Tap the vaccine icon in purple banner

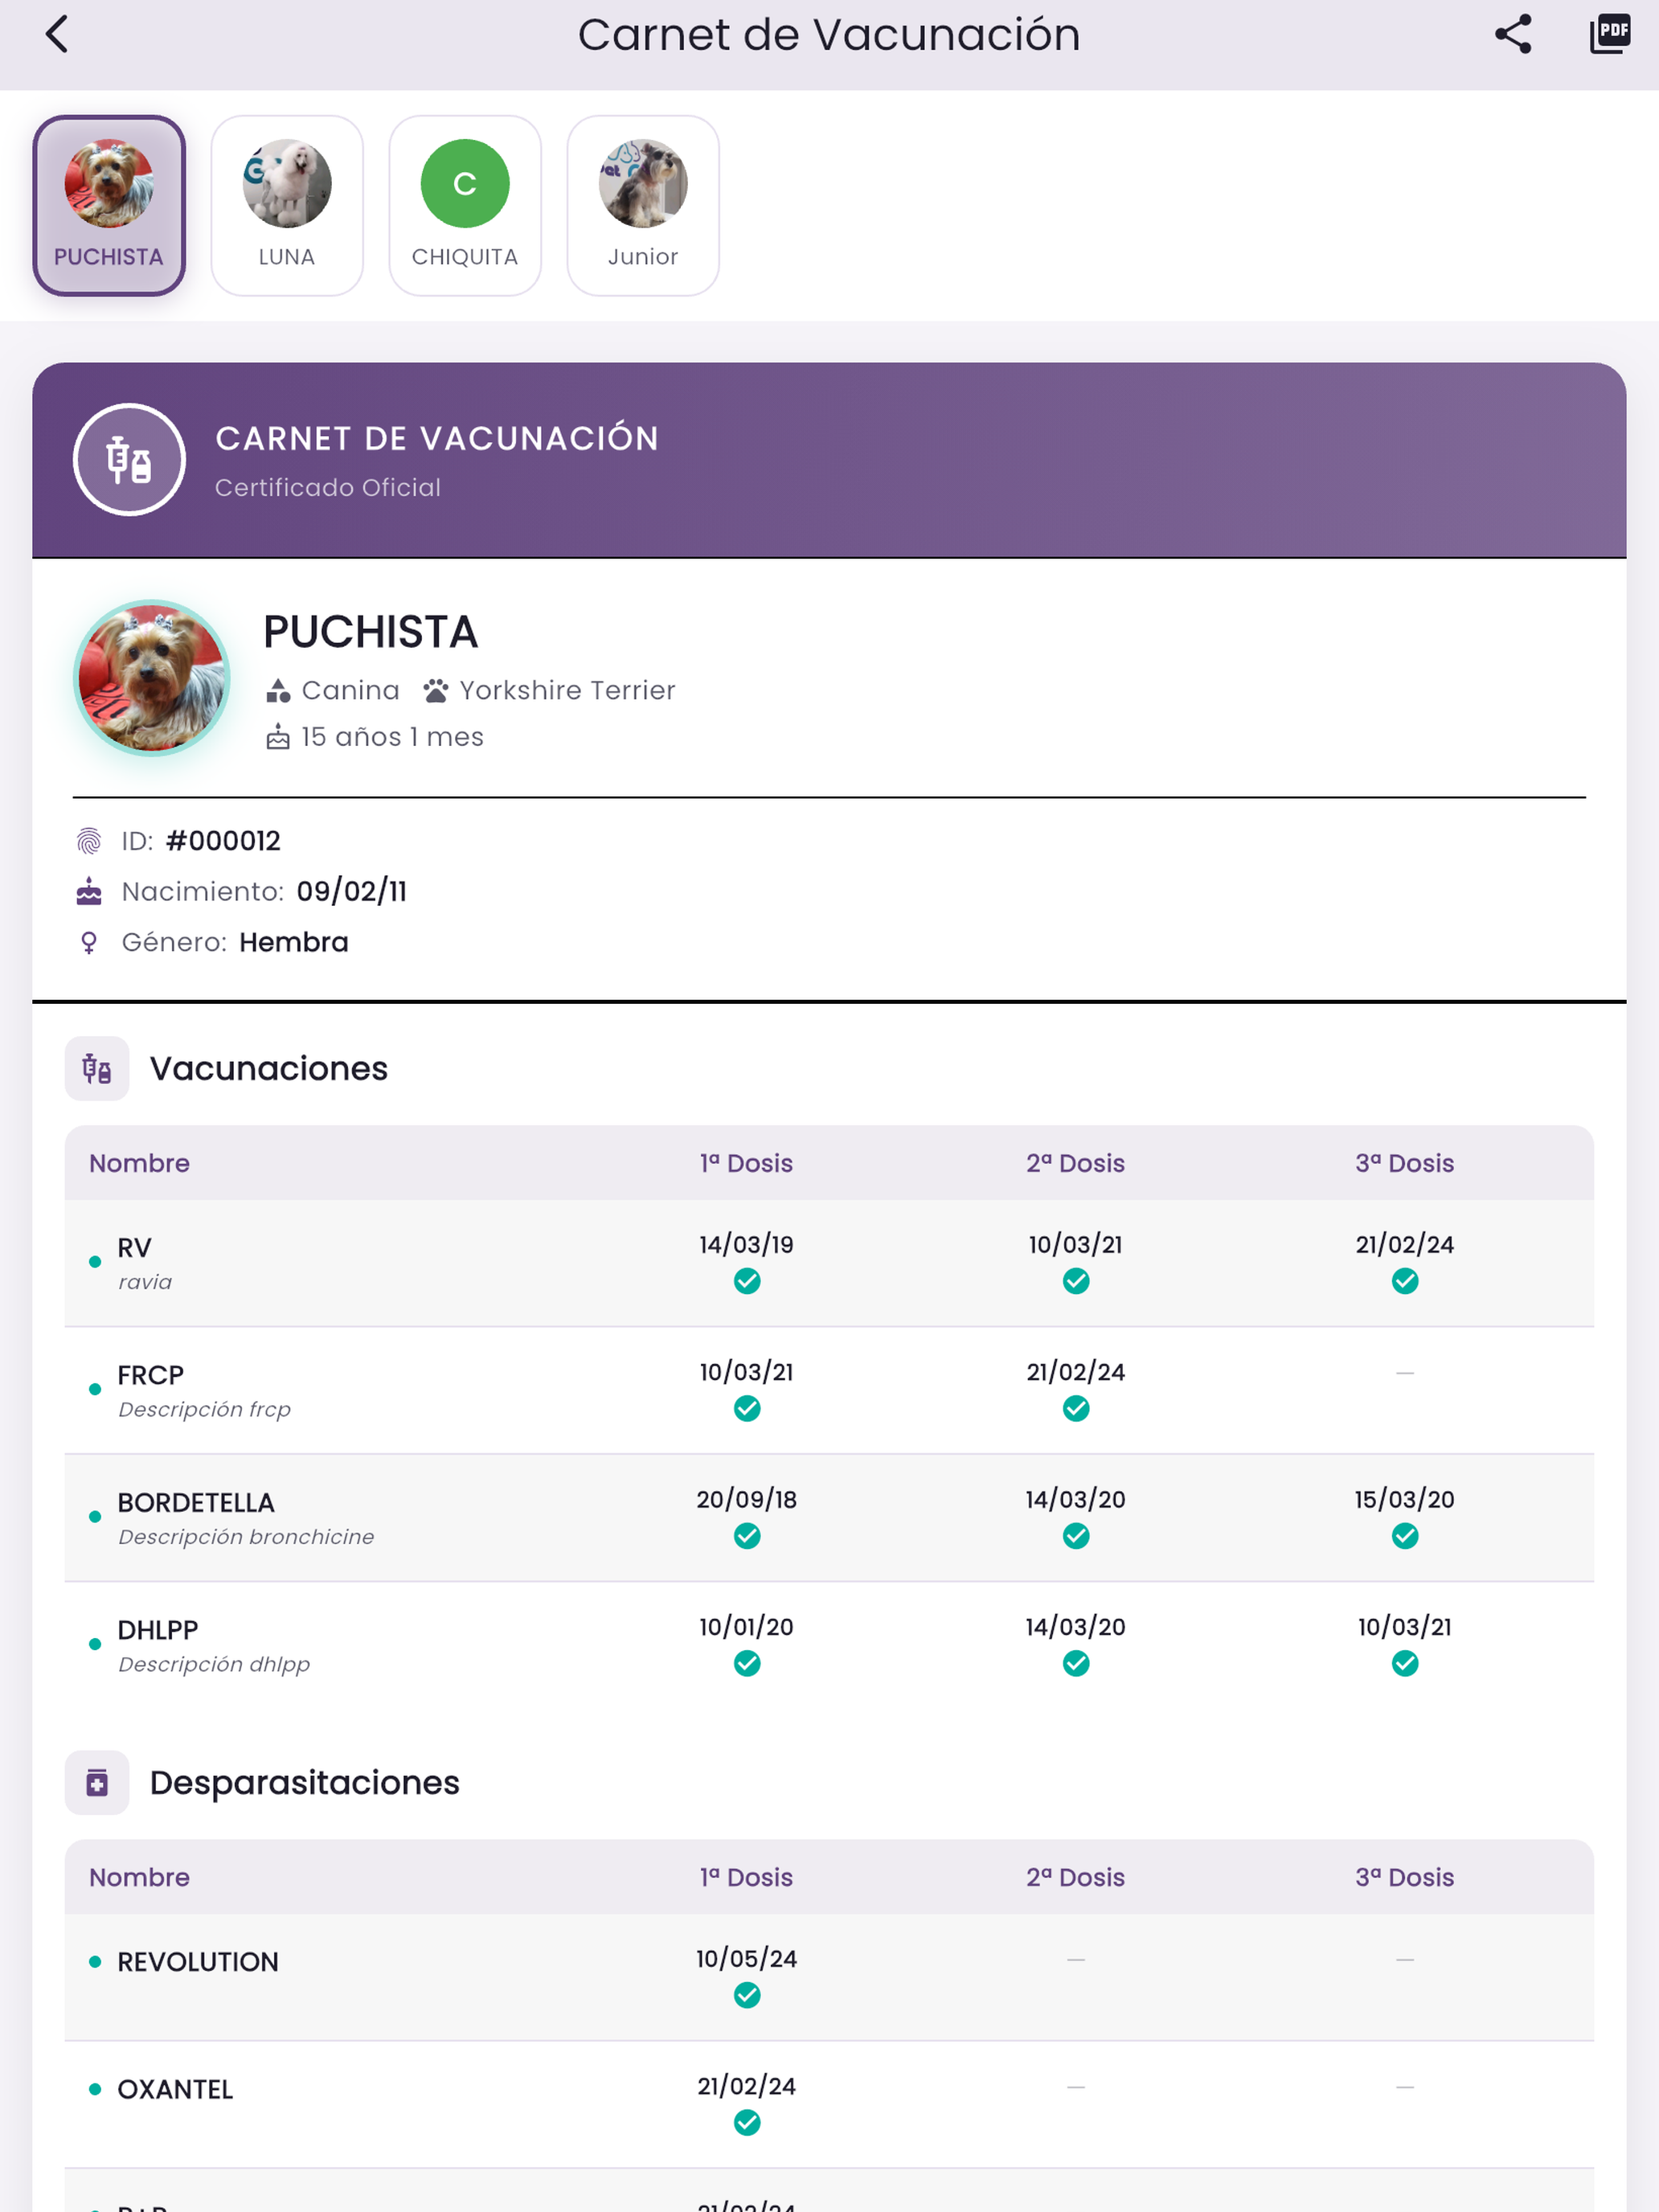129,460
